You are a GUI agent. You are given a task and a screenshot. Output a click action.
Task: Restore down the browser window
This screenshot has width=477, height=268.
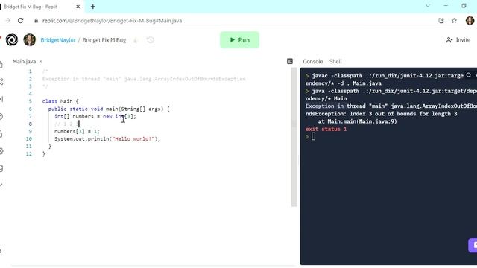click(464, 6)
